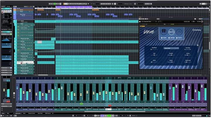Open the Grid snap type dropdown
Image resolution: width=211 pixels, height=119 pixels.
tap(120, 4)
